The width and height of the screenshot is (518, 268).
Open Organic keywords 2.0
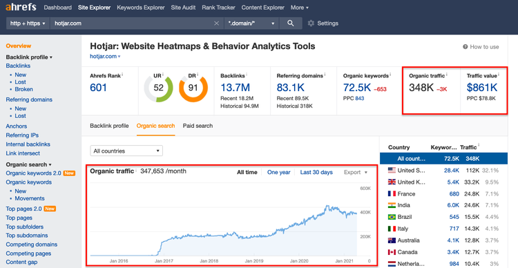click(33, 173)
